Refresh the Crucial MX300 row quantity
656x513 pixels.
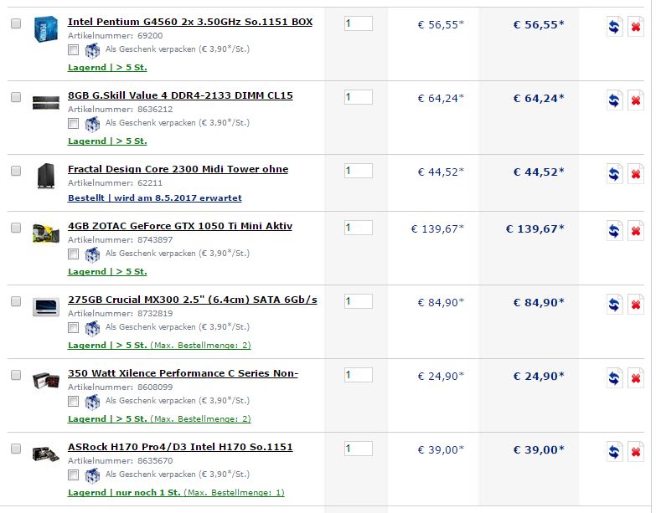pos(614,304)
